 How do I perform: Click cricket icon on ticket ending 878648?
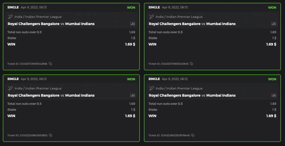pyautogui.click(x=152, y=88)
